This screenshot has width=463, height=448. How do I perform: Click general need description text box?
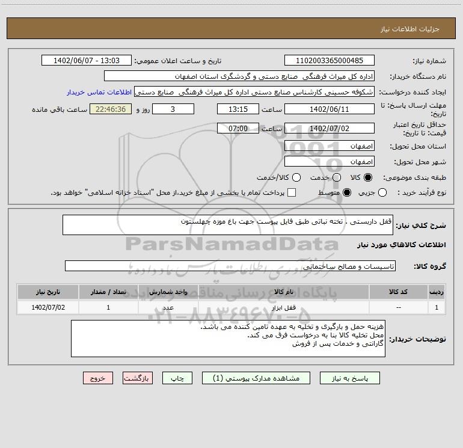(x=228, y=225)
